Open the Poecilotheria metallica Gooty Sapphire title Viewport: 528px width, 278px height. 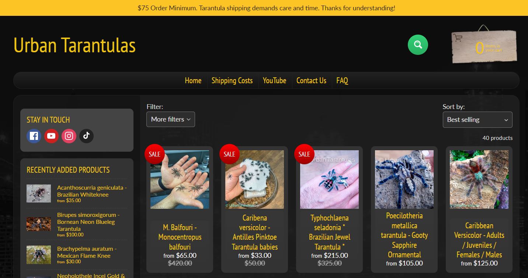pyautogui.click(x=404, y=235)
